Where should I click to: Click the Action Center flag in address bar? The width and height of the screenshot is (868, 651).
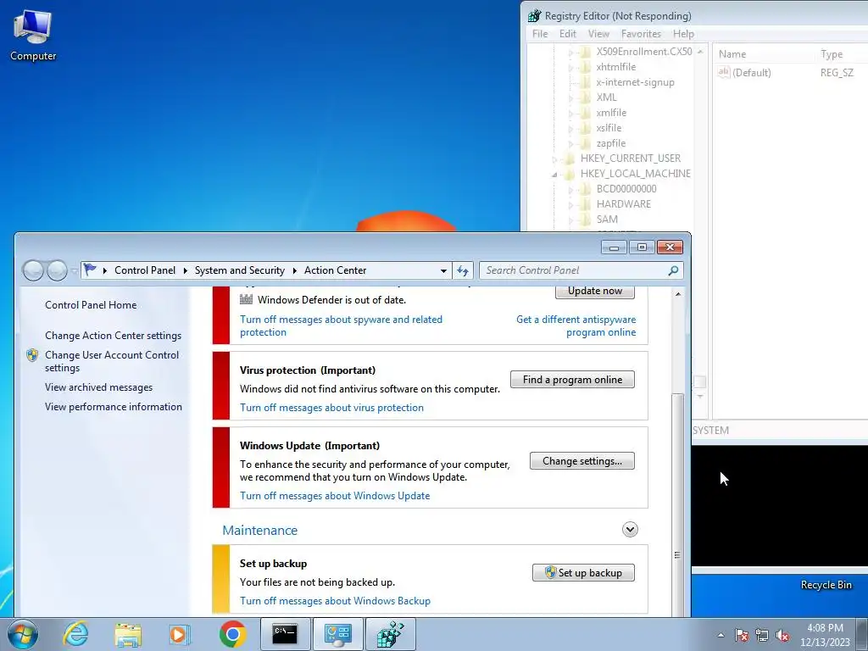click(x=90, y=270)
